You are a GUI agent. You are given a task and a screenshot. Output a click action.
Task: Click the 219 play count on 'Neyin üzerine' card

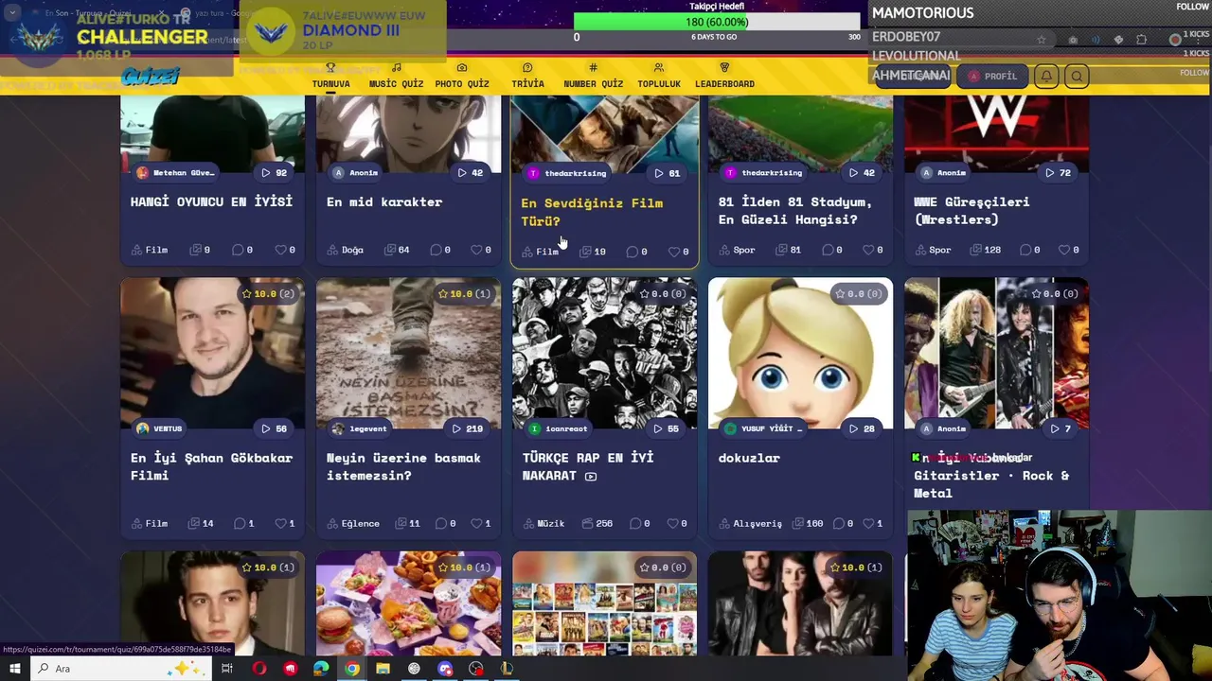(x=468, y=428)
